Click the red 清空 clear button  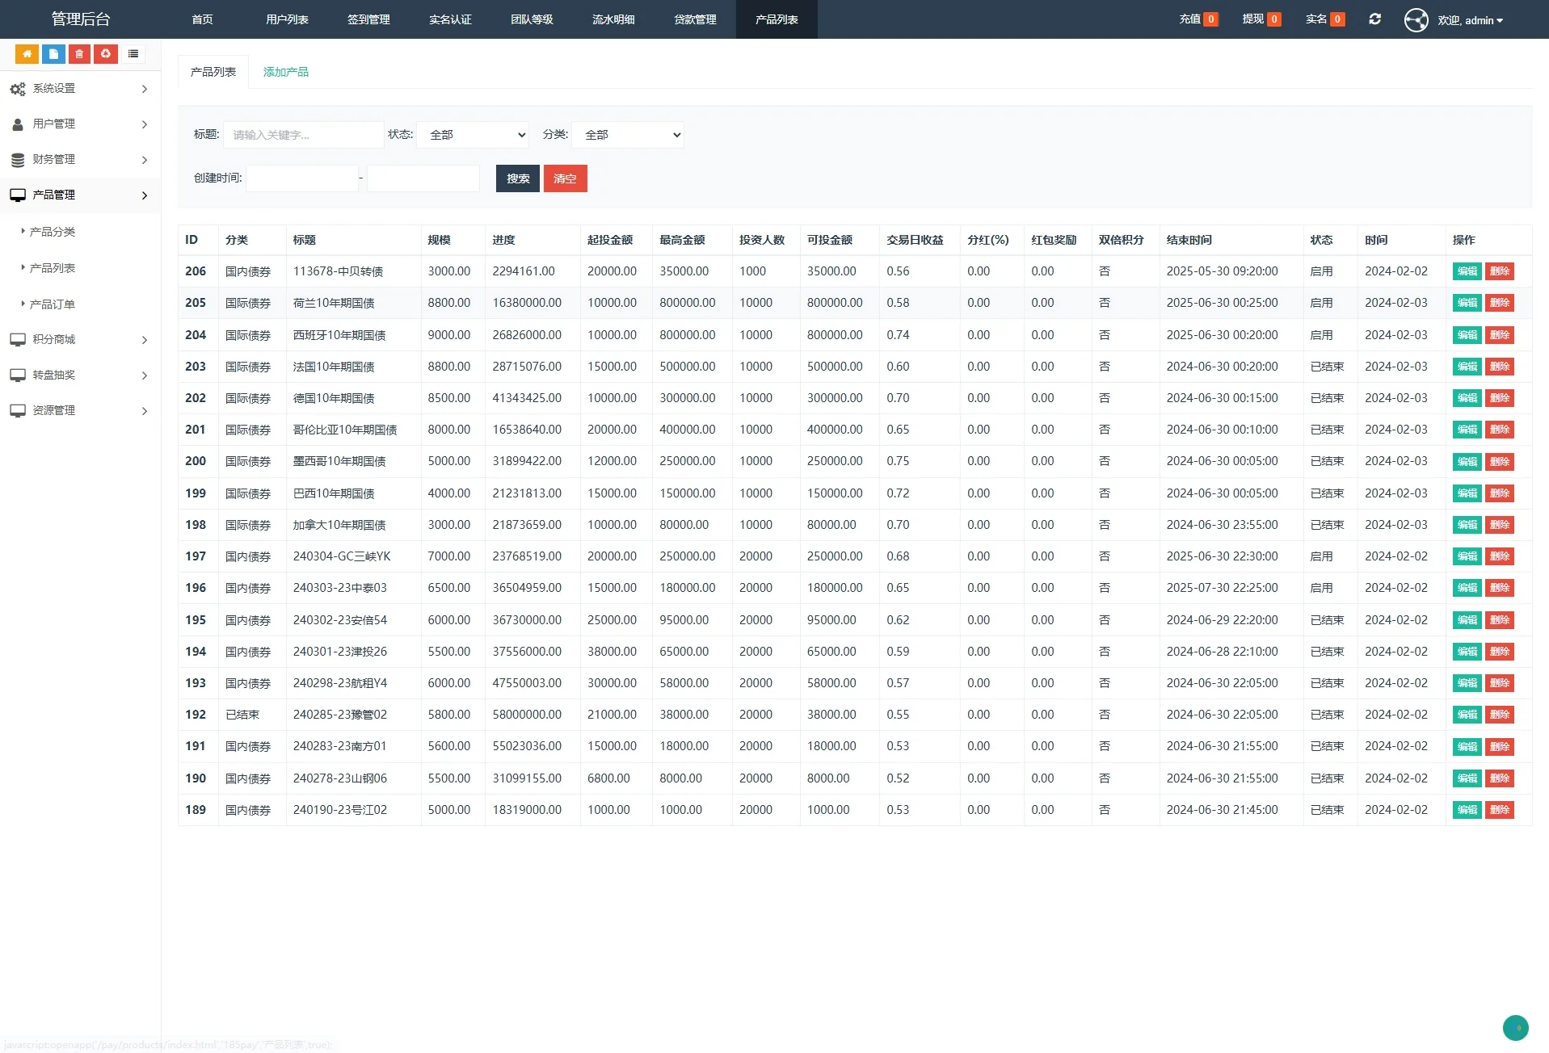tap(565, 178)
